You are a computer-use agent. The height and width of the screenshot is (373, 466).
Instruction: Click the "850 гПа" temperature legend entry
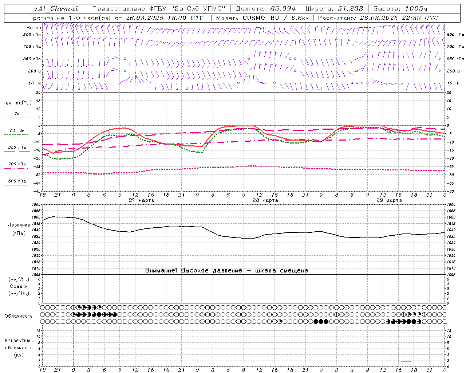pyautogui.click(x=17, y=148)
